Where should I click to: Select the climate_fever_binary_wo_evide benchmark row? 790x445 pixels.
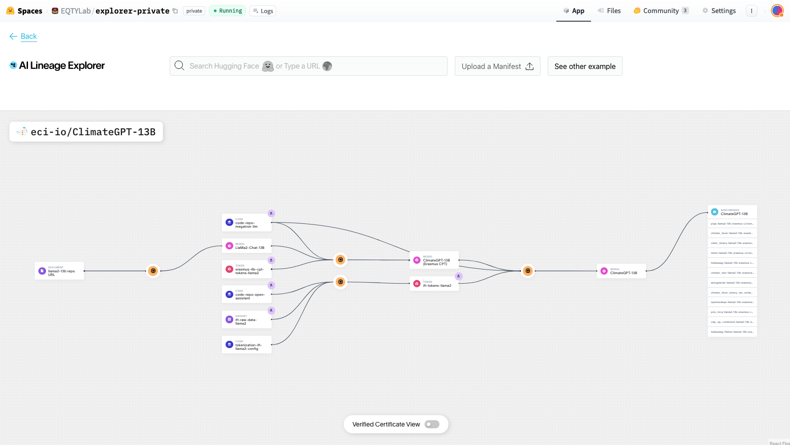point(732,293)
